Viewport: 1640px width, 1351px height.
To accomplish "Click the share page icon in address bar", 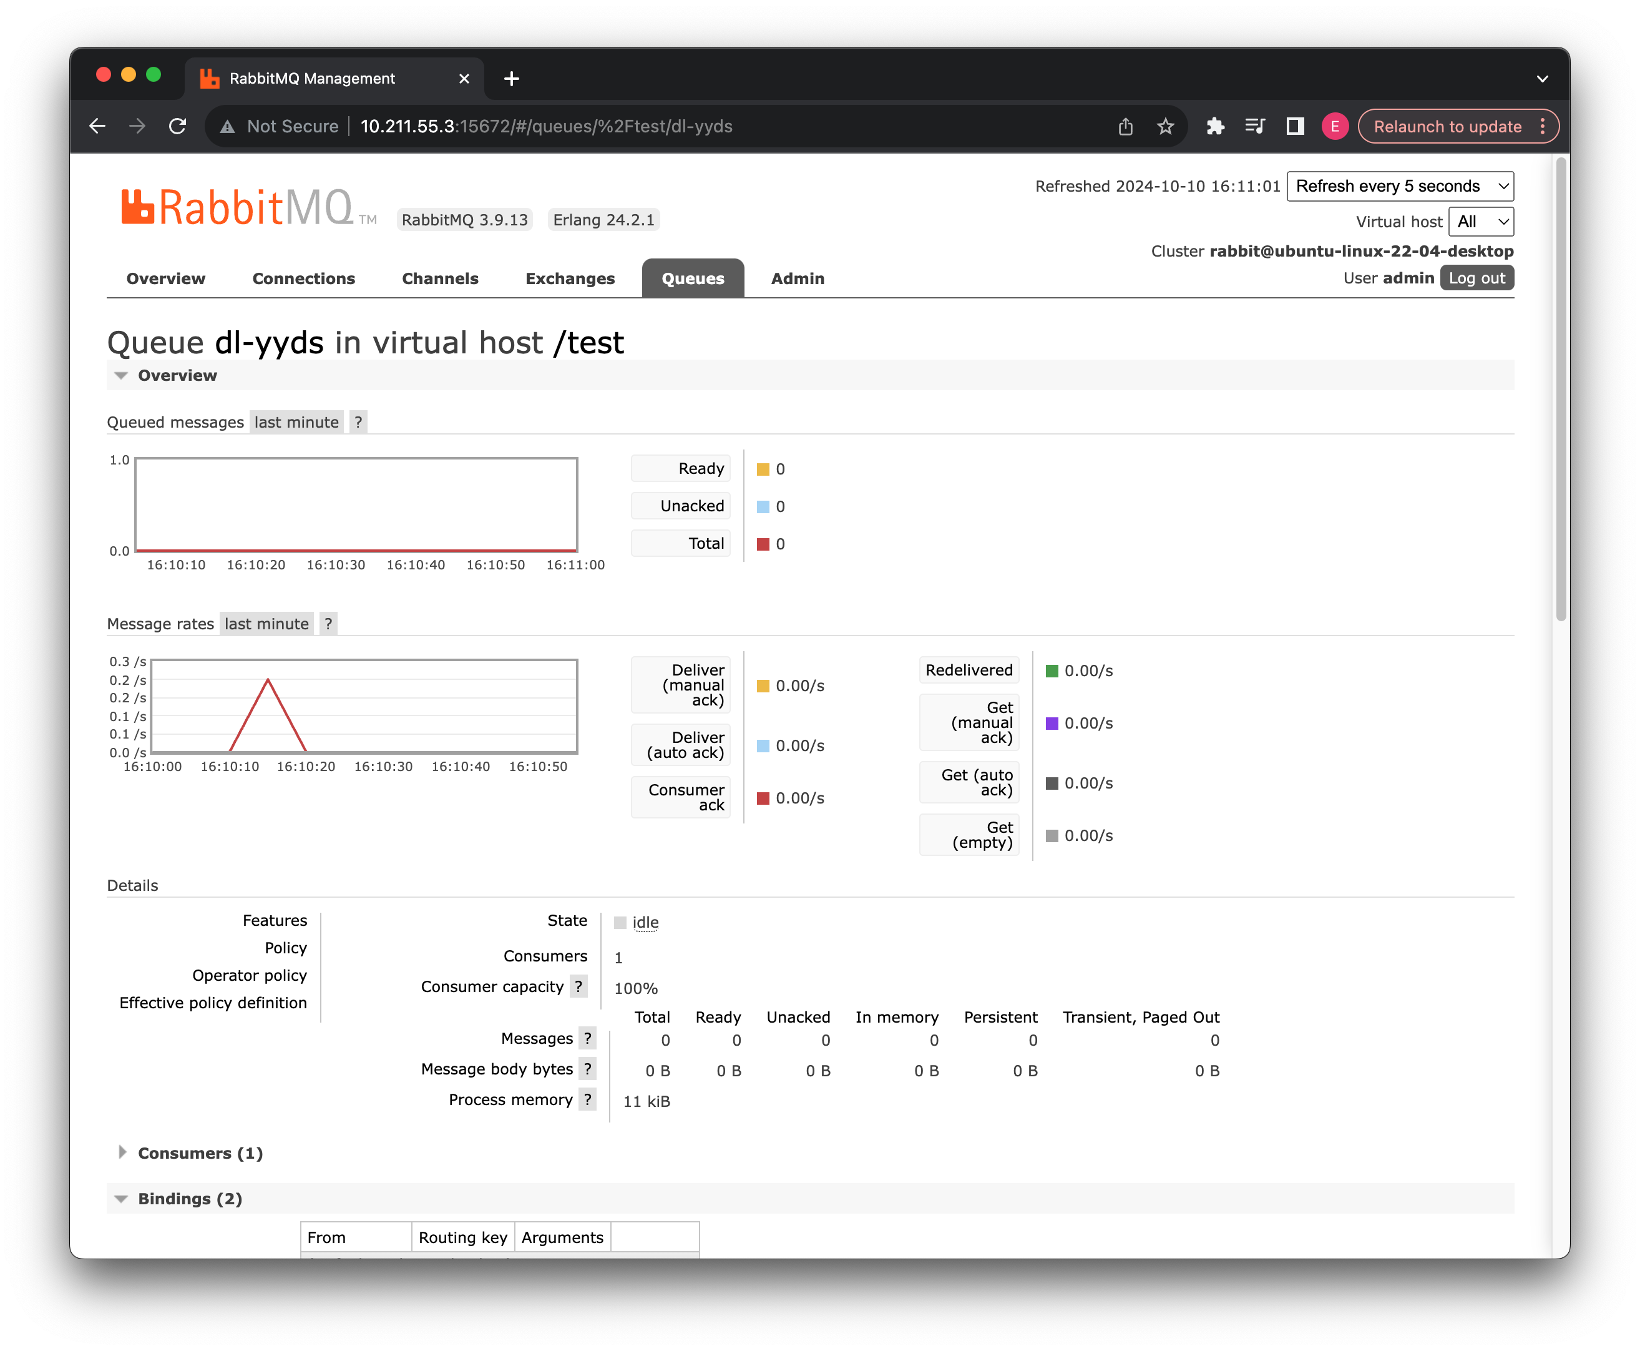I will tap(1125, 126).
